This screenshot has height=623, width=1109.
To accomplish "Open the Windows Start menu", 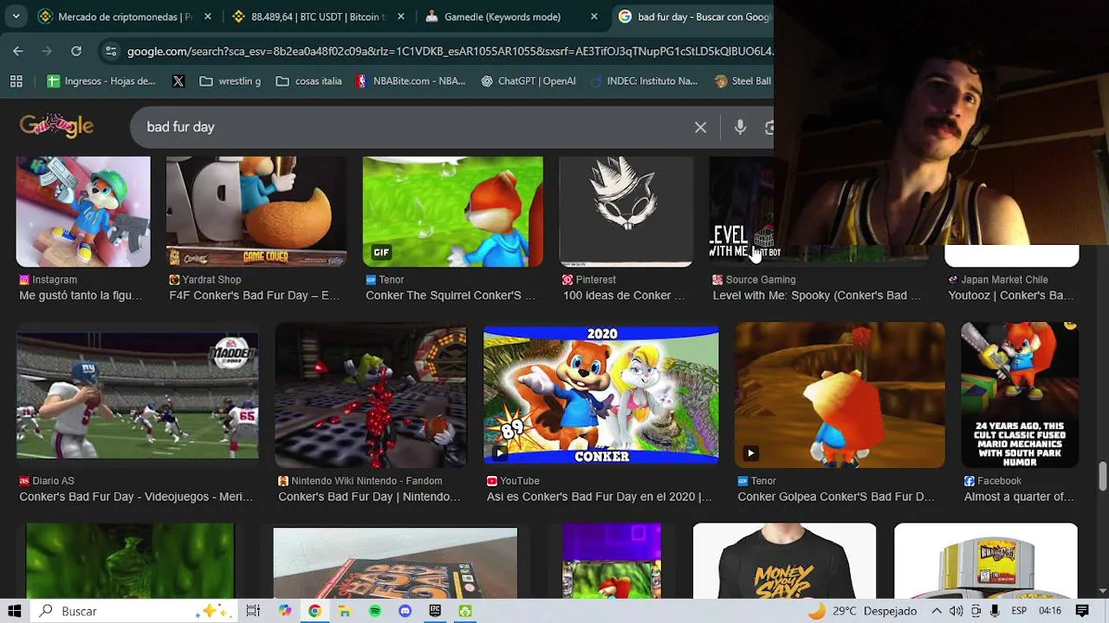I will click(15, 611).
